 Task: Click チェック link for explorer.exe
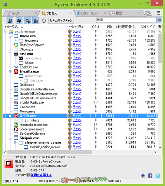(77, 32)
